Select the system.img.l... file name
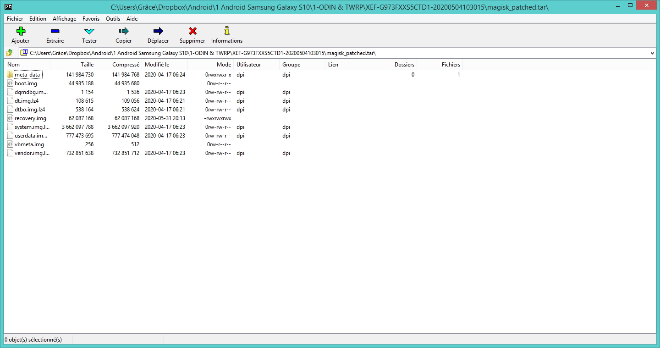This screenshot has height=348, width=660. click(32, 127)
